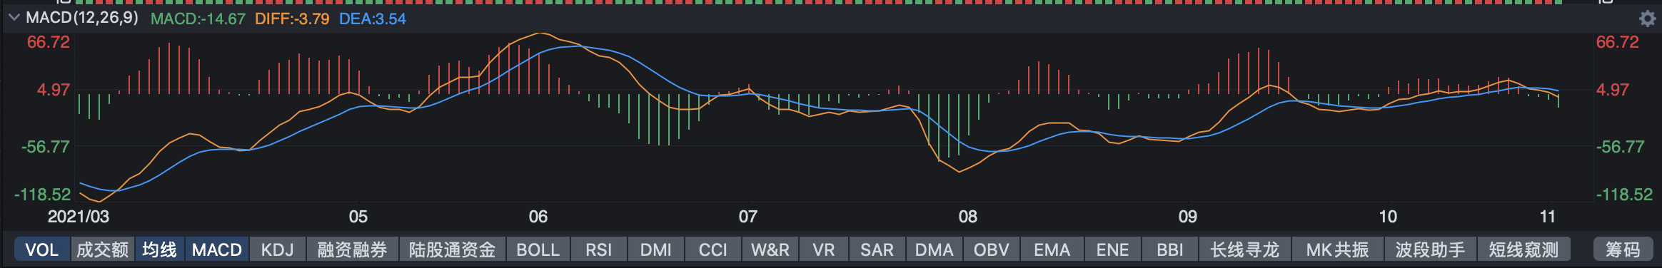Screen dimensions: 1662x268
Task: Collapse the MACD panel chevron
Action: 14,18
